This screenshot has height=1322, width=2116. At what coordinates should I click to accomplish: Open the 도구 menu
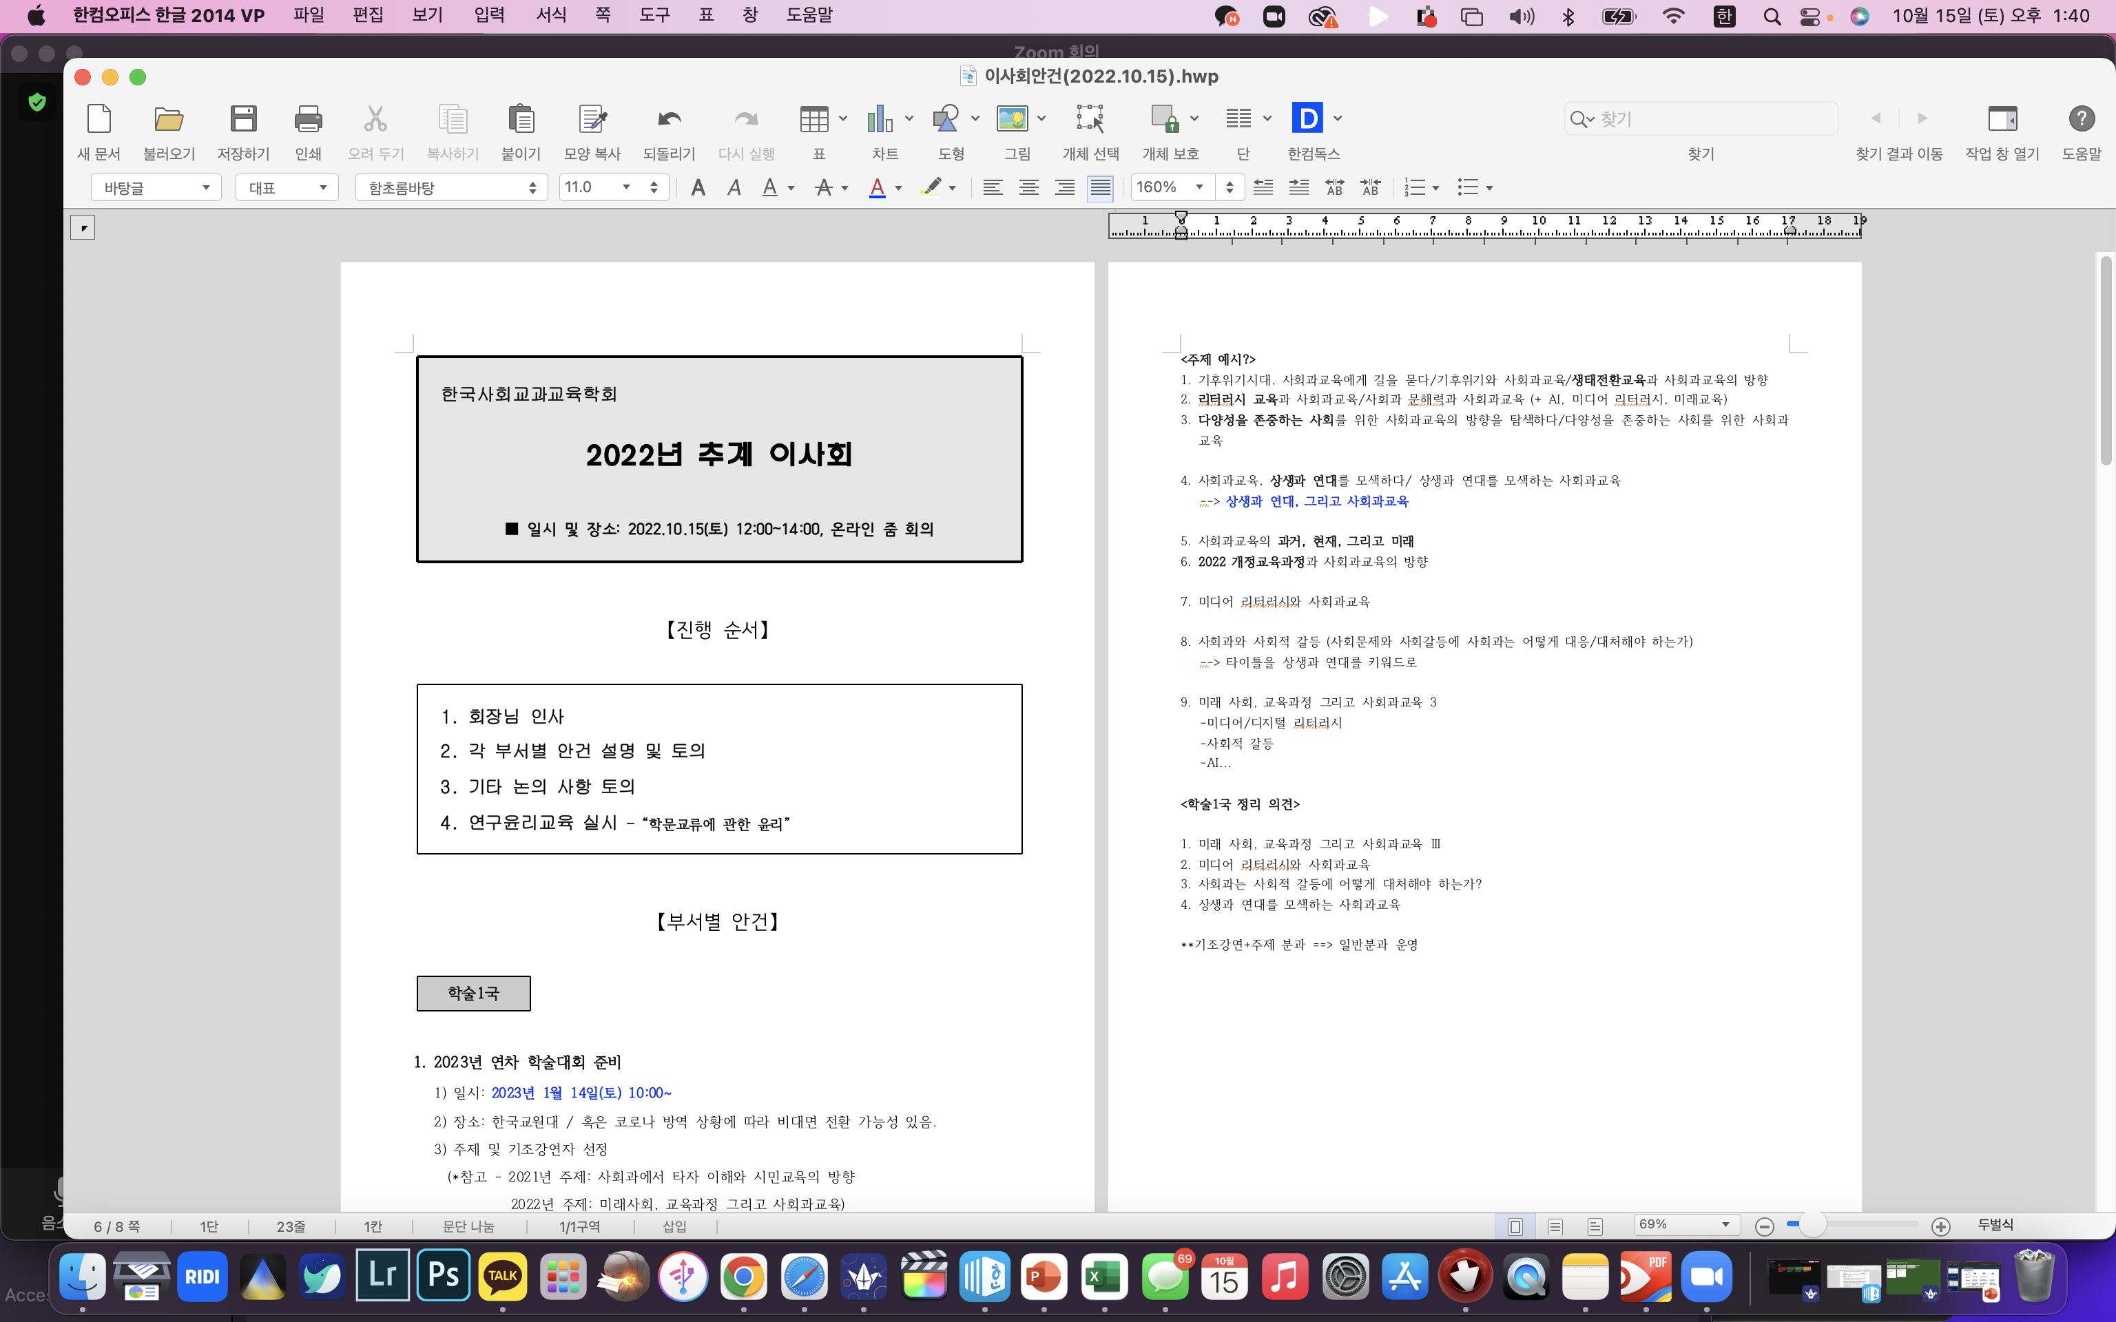(654, 15)
